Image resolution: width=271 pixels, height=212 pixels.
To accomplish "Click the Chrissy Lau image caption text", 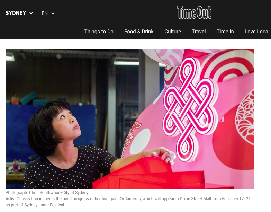I will [128, 202].
